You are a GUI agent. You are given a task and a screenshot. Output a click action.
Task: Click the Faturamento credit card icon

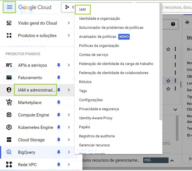pos(9,77)
